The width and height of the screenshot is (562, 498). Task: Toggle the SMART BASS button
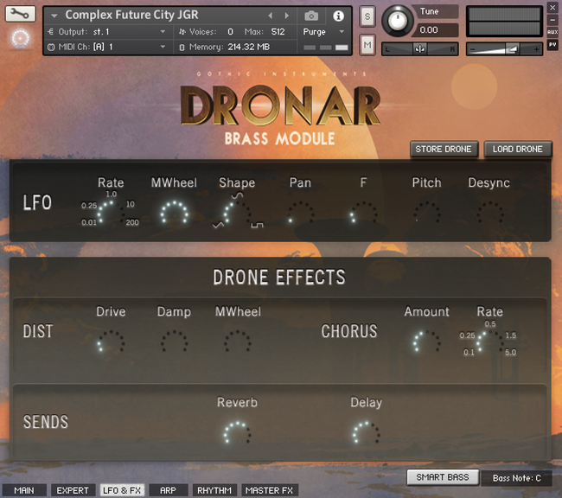(x=443, y=477)
